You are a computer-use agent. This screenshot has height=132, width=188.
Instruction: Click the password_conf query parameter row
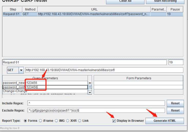pos(45,87)
